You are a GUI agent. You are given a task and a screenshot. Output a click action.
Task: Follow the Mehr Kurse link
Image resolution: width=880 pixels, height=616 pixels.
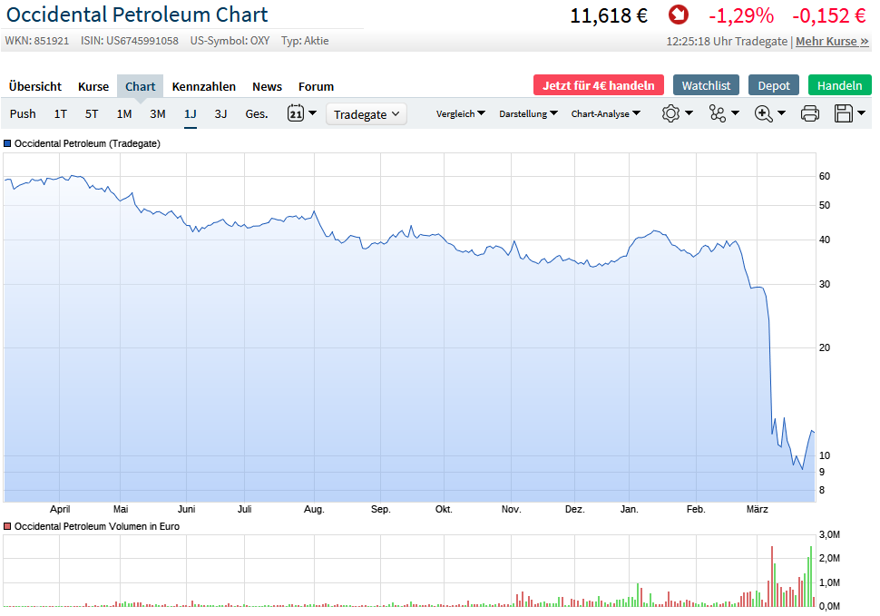point(832,41)
